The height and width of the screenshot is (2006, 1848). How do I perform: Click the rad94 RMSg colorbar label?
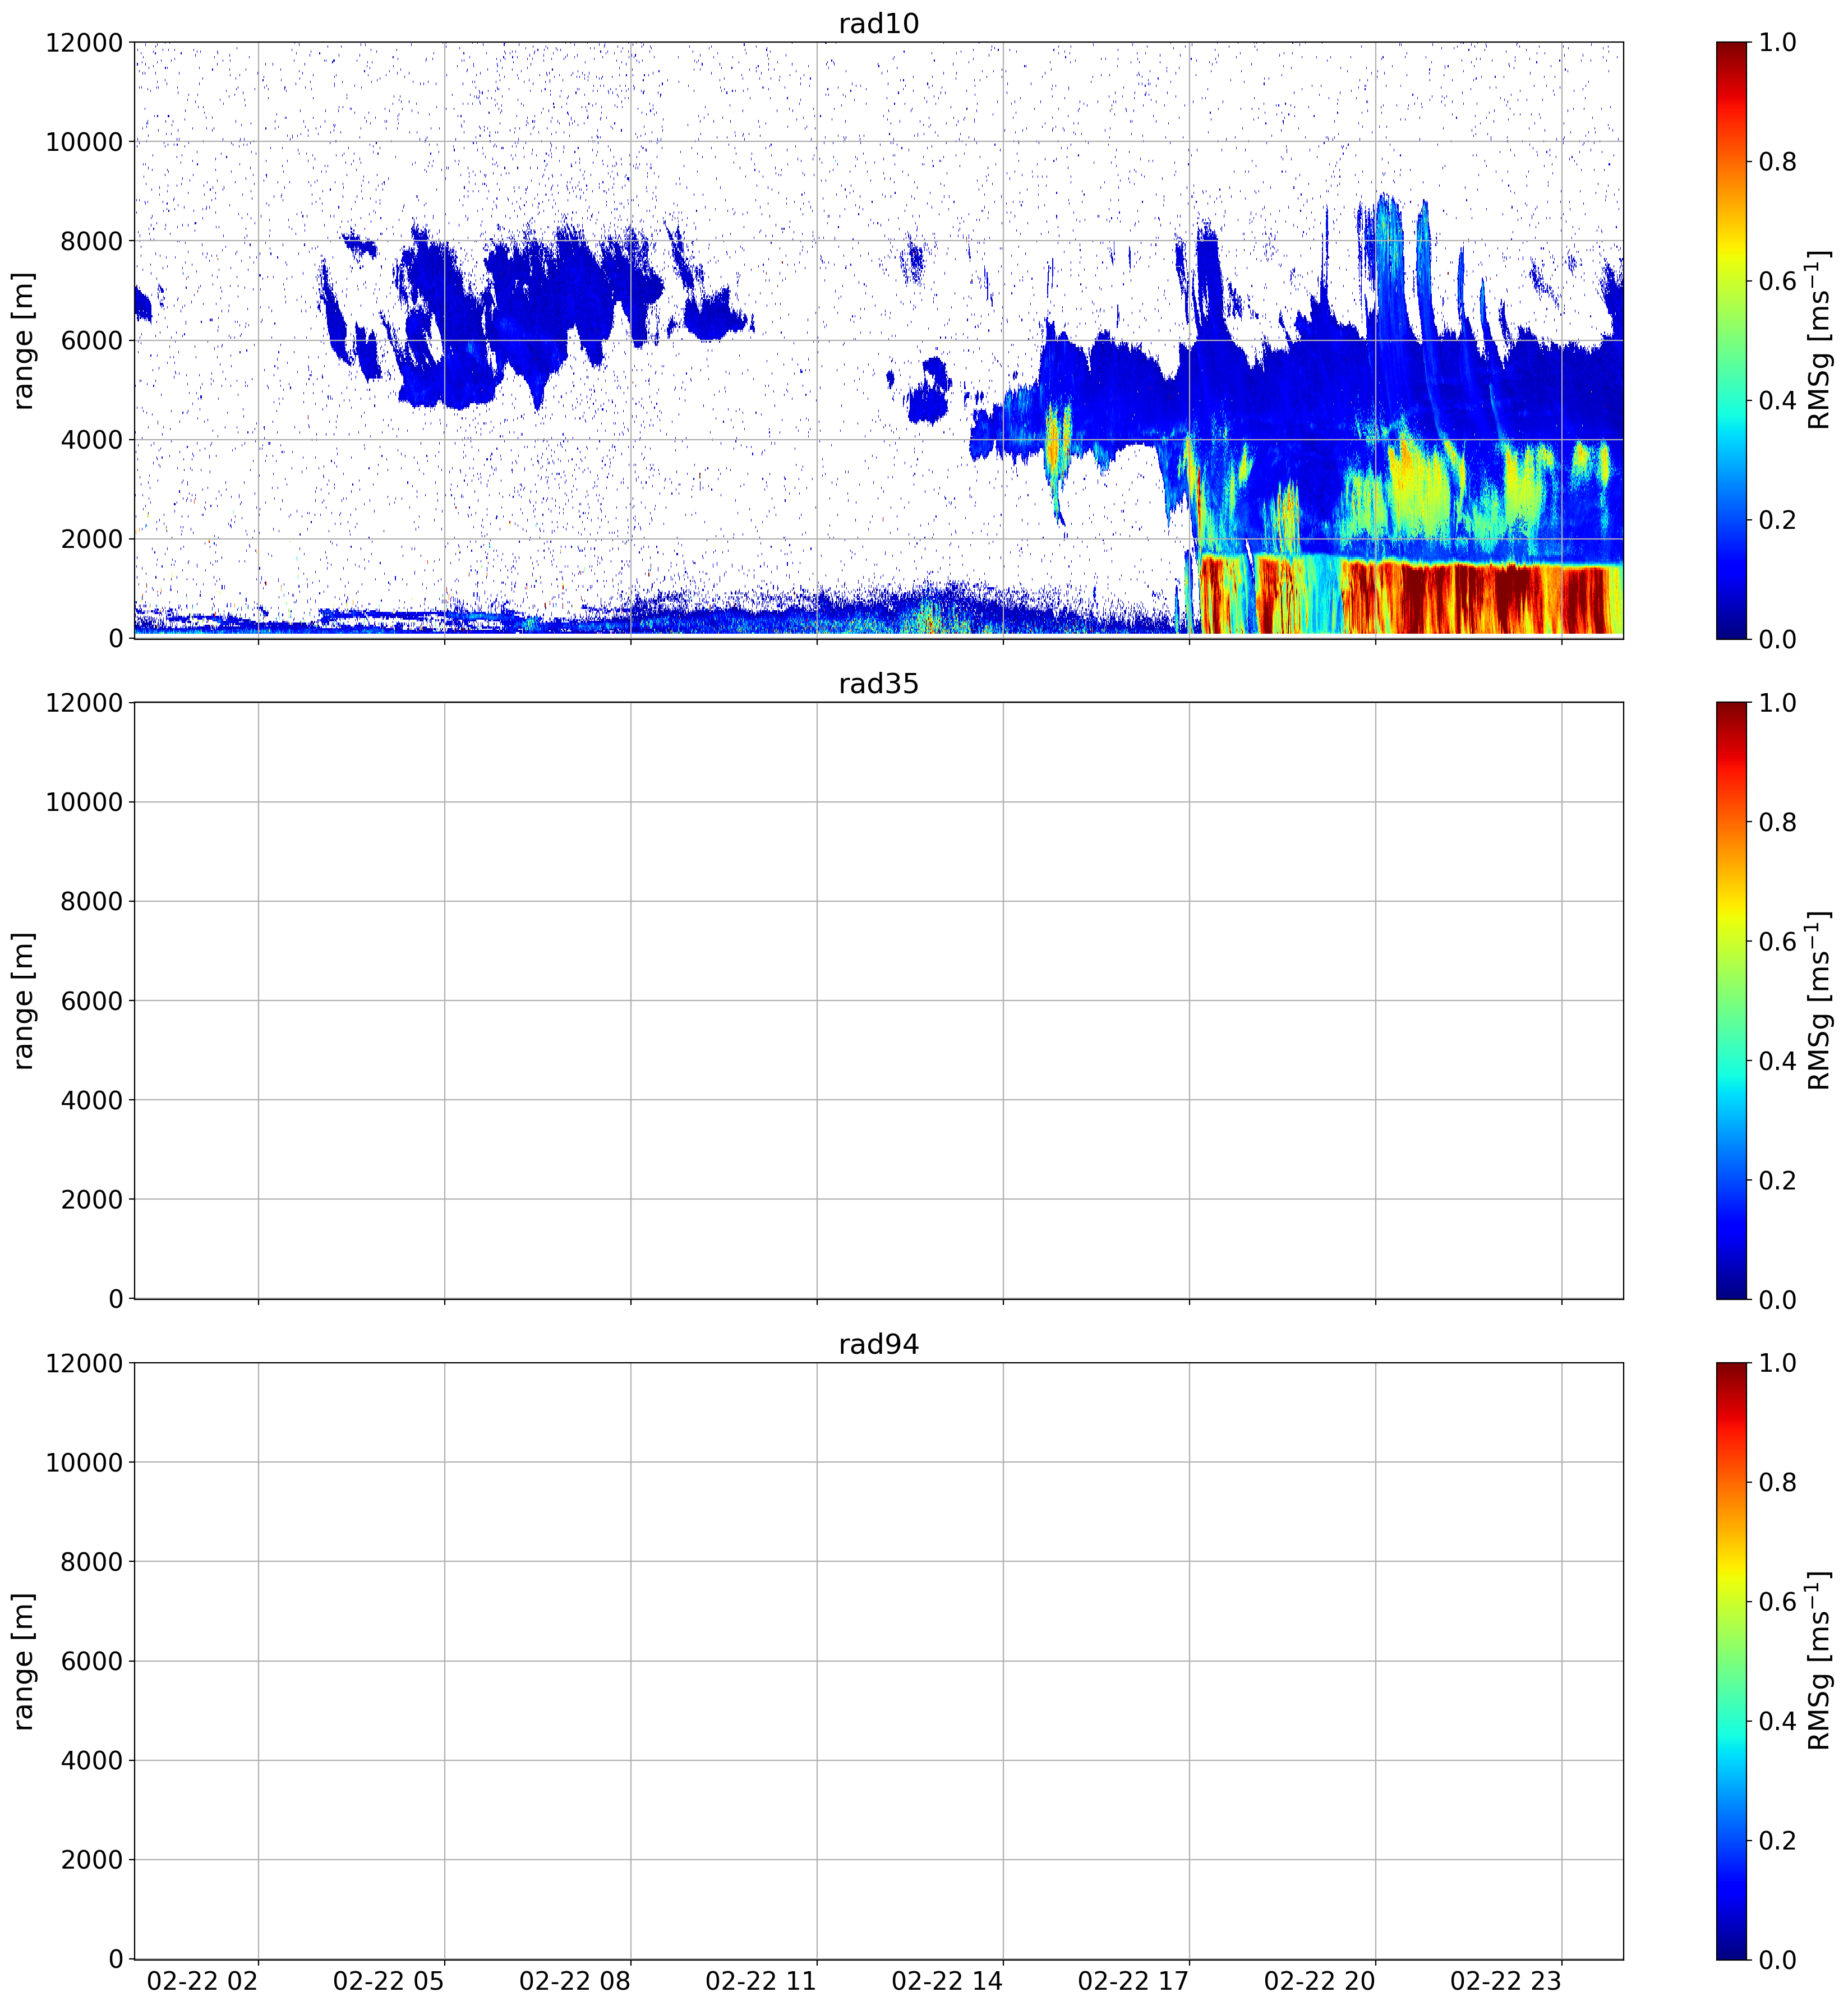[1819, 1661]
